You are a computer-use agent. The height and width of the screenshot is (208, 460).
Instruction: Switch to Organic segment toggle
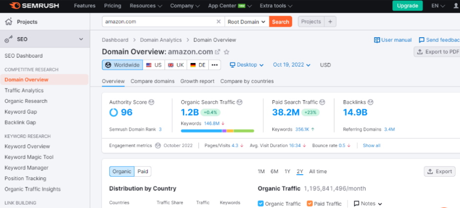(x=122, y=171)
